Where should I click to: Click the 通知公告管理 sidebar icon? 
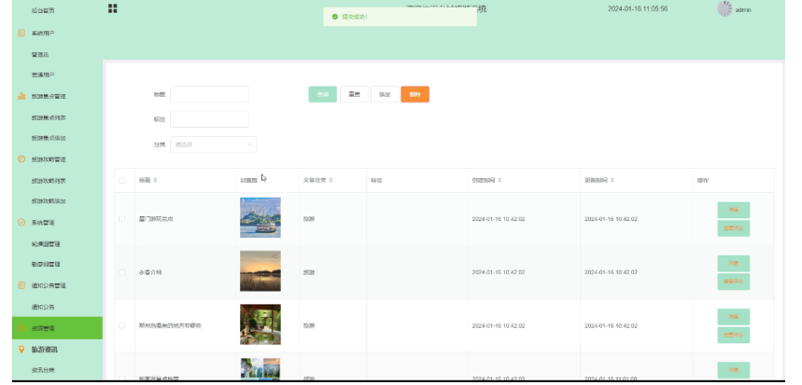coord(21,285)
